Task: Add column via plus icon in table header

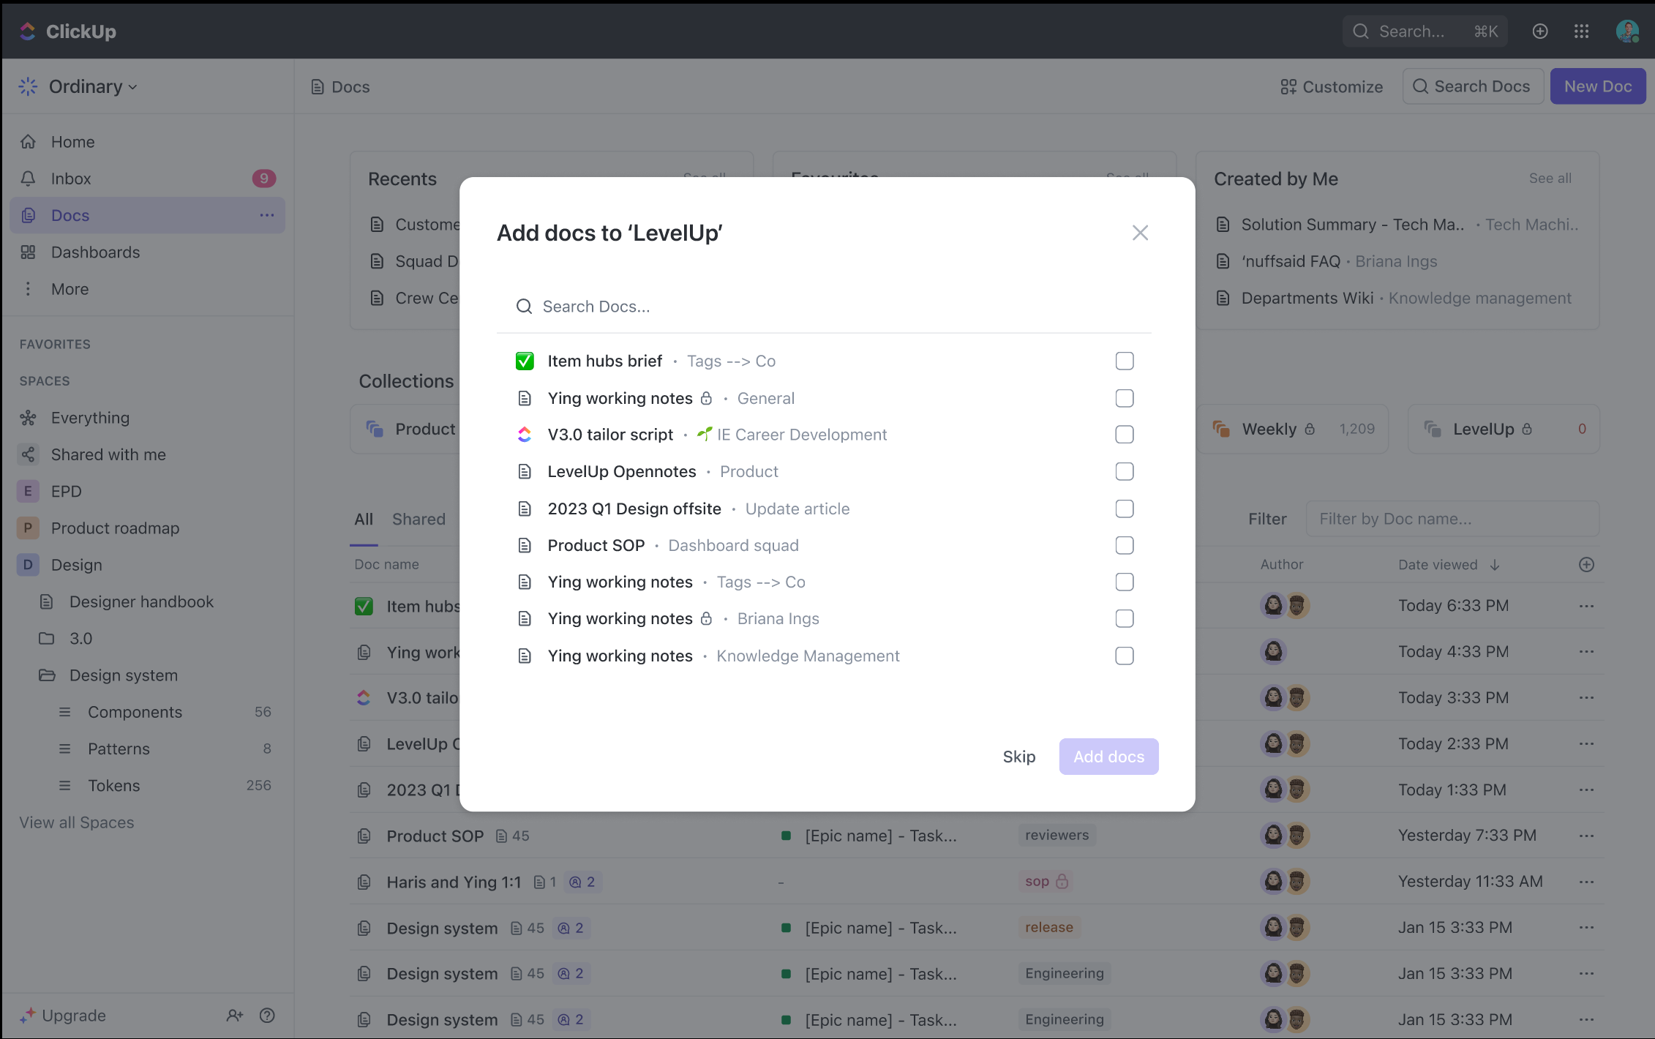Action: [1586, 564]
